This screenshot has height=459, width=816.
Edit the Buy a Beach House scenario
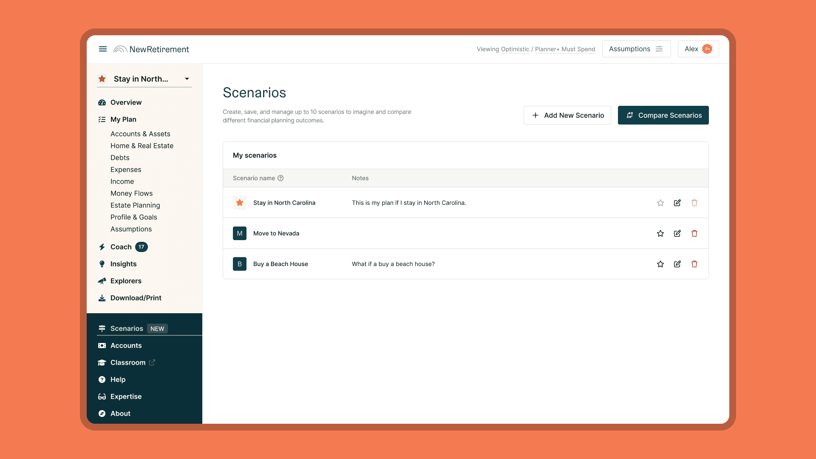(677, 264)
